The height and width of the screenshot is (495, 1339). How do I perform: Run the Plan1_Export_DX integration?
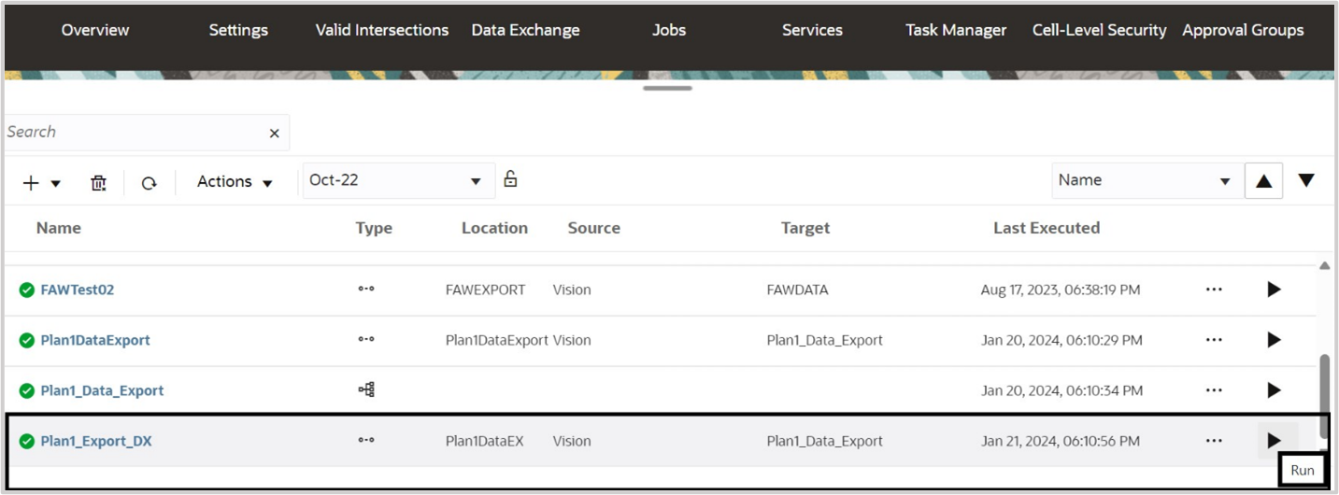pyautogui.click(x=1274, y=441)
